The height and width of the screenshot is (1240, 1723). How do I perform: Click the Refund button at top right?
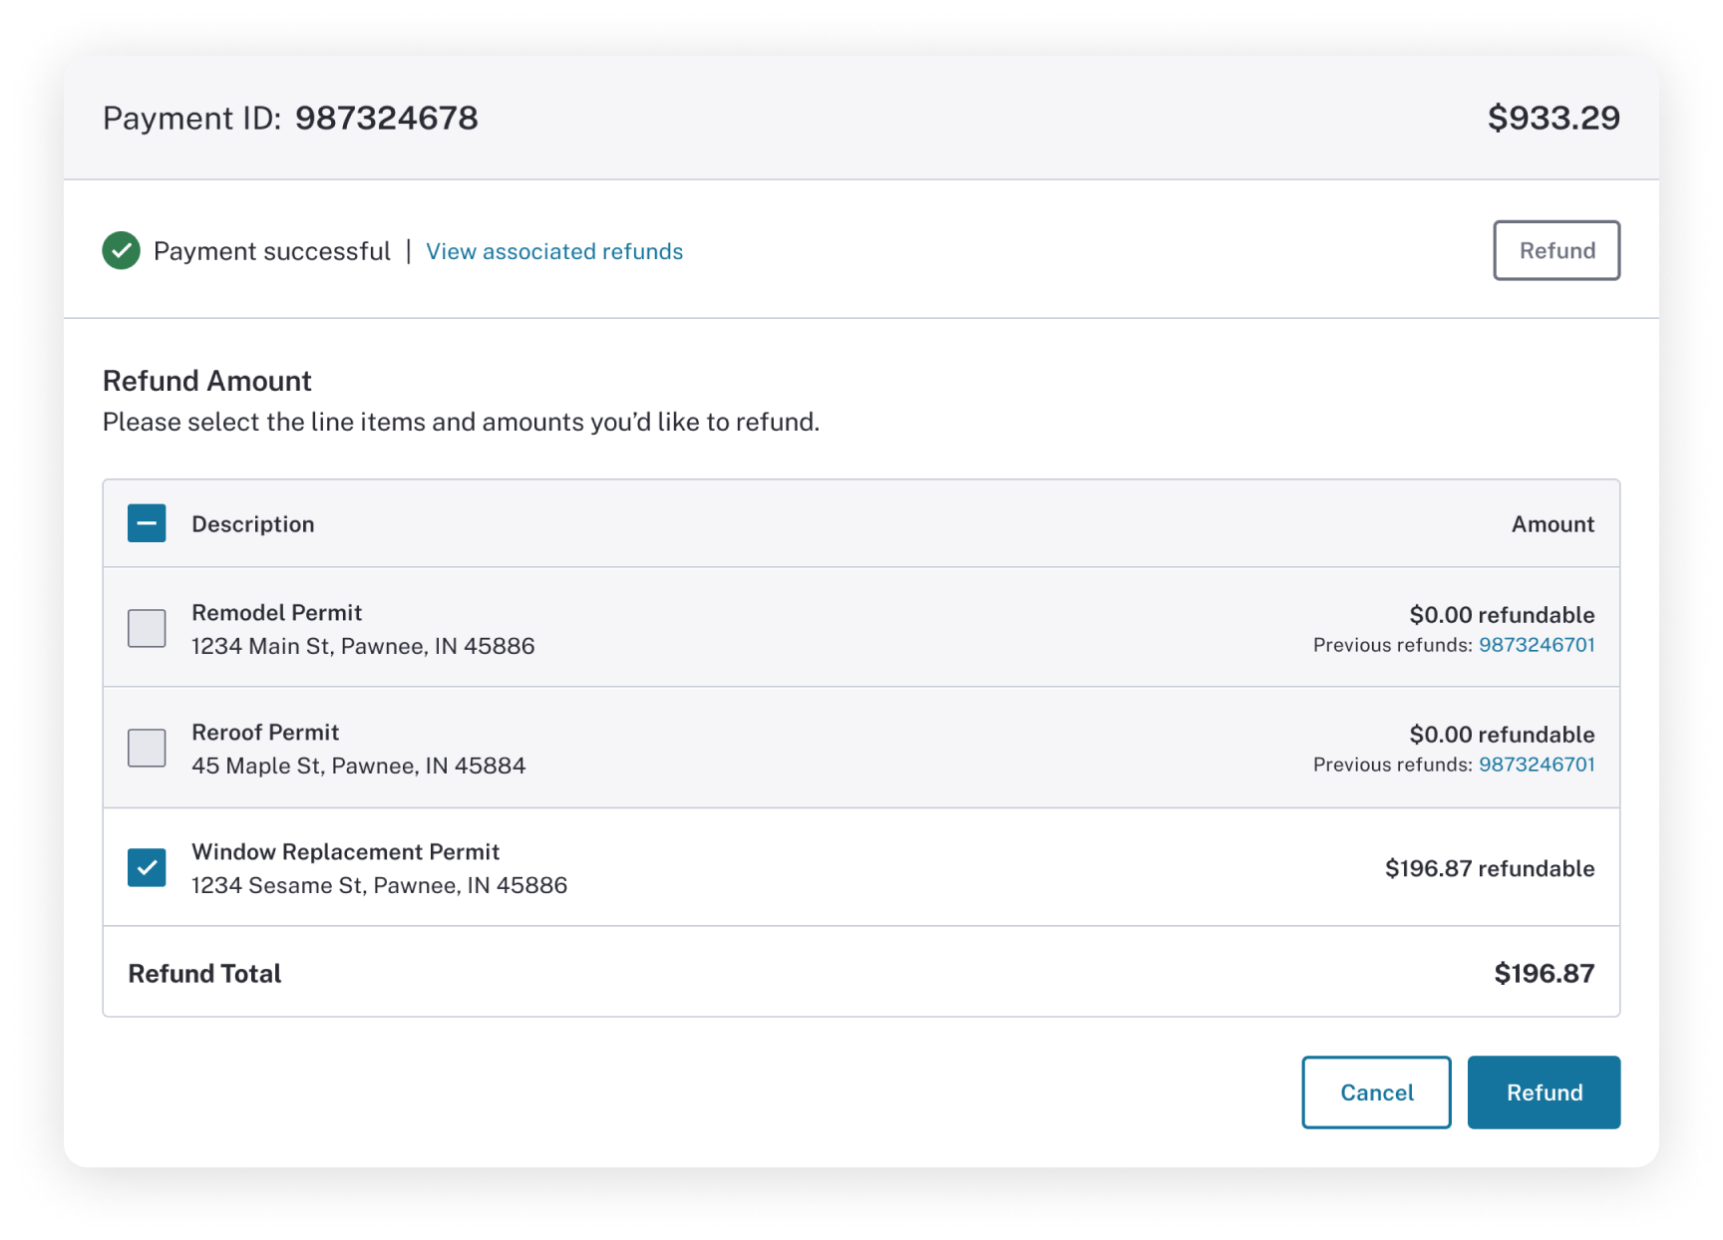pyautogui.click(x=1556, y=250)
